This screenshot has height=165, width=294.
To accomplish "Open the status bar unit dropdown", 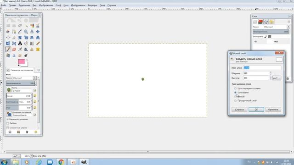I will pos(17,156).
